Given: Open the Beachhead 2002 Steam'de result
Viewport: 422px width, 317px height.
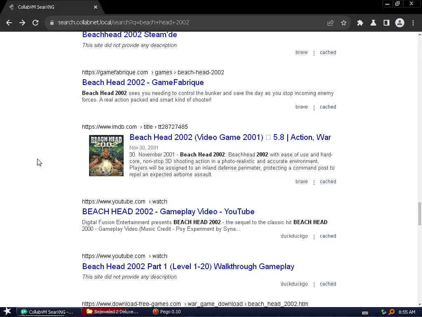Looking at the screenshot, I should click(129, 35).
